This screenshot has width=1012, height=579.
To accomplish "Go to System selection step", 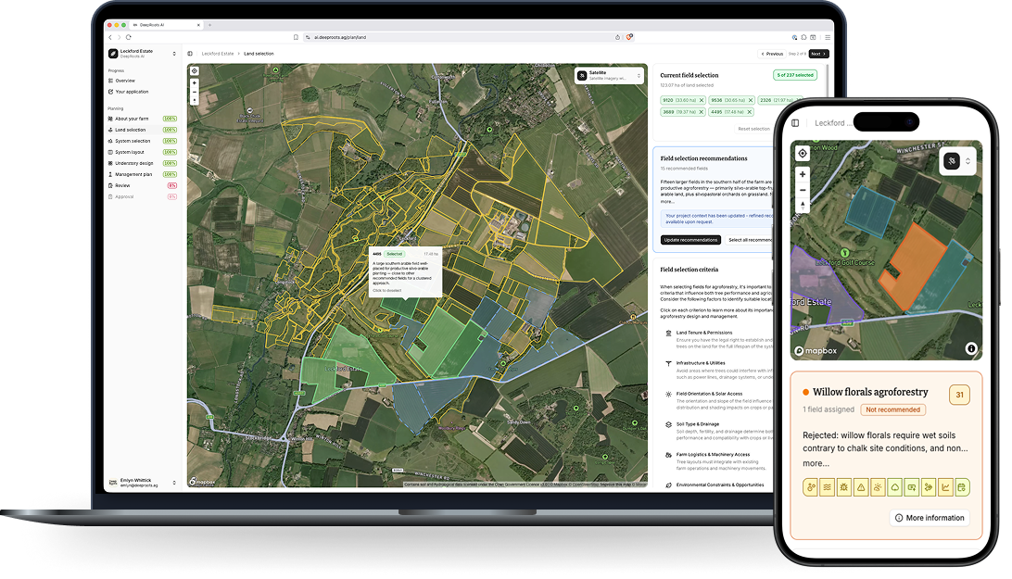I will pyautogui.click(x=143, y=141).
